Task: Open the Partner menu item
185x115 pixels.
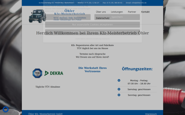Action: pyautogui.click(x=132, y=12)
